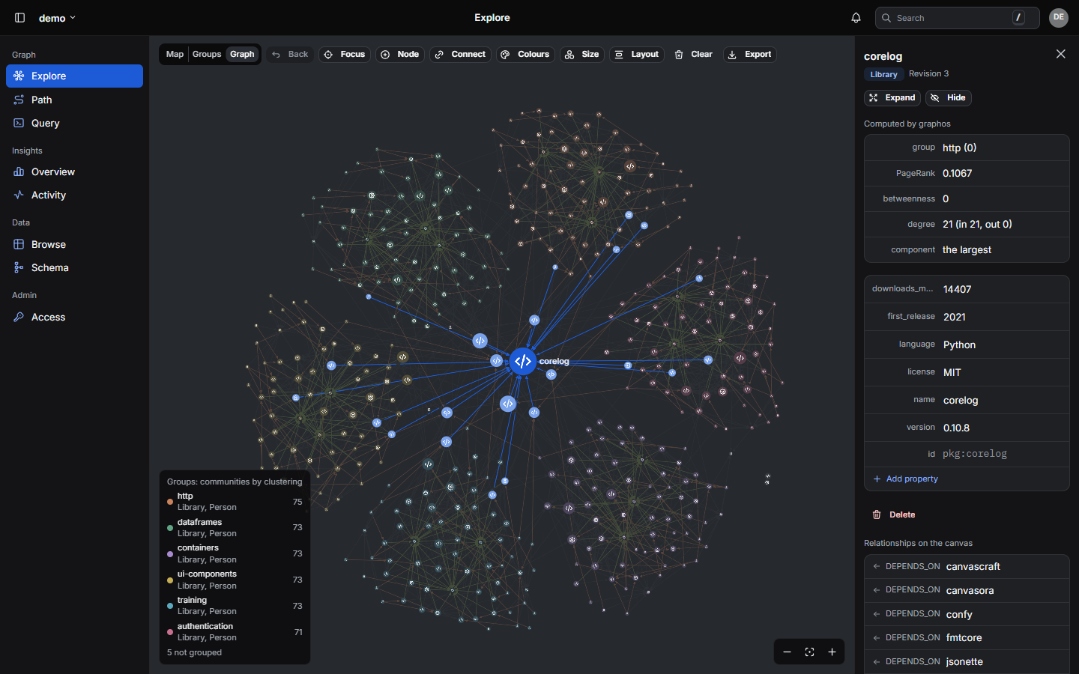Viewport: 1079px width, 674px height.
Task: Click the selected corelog node icon
Action: tap(522, 361)
